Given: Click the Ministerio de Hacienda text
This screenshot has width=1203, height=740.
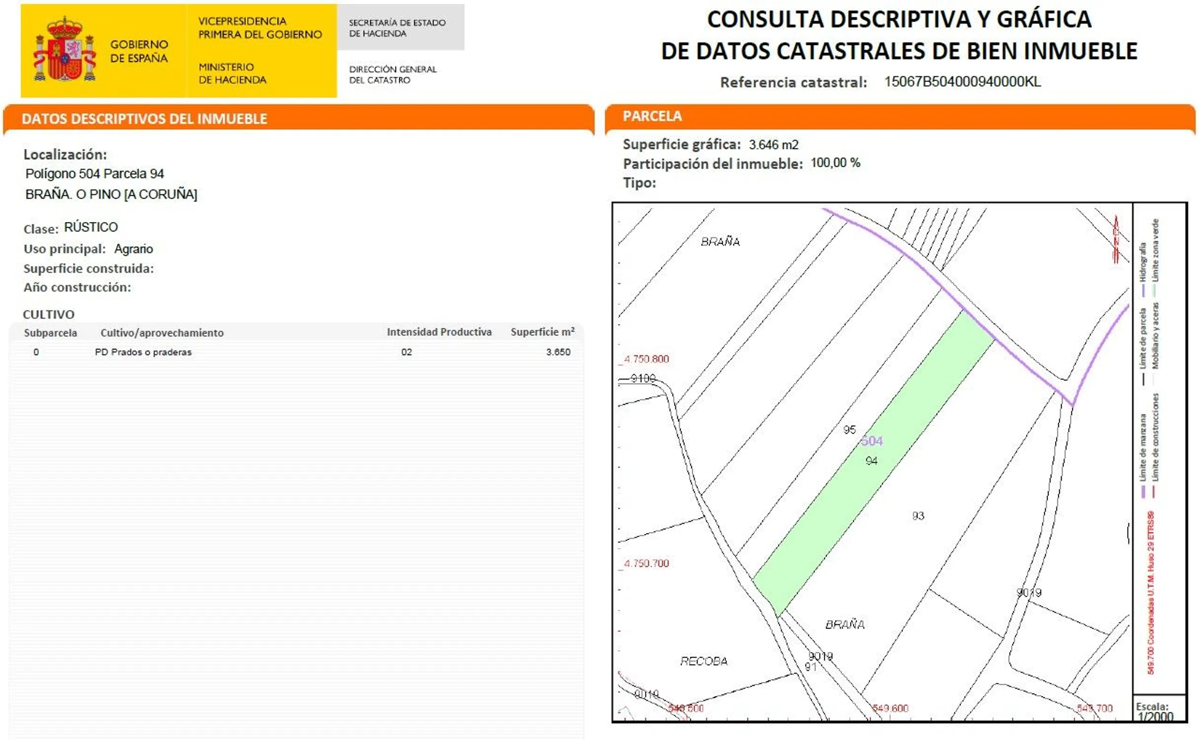Looking at the screenshot, I should (x=232, y=73).
